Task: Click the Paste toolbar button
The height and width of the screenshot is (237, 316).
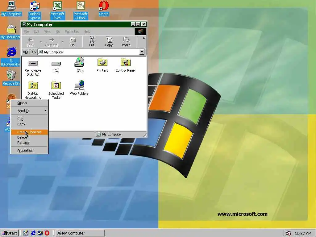Action: 126,42
